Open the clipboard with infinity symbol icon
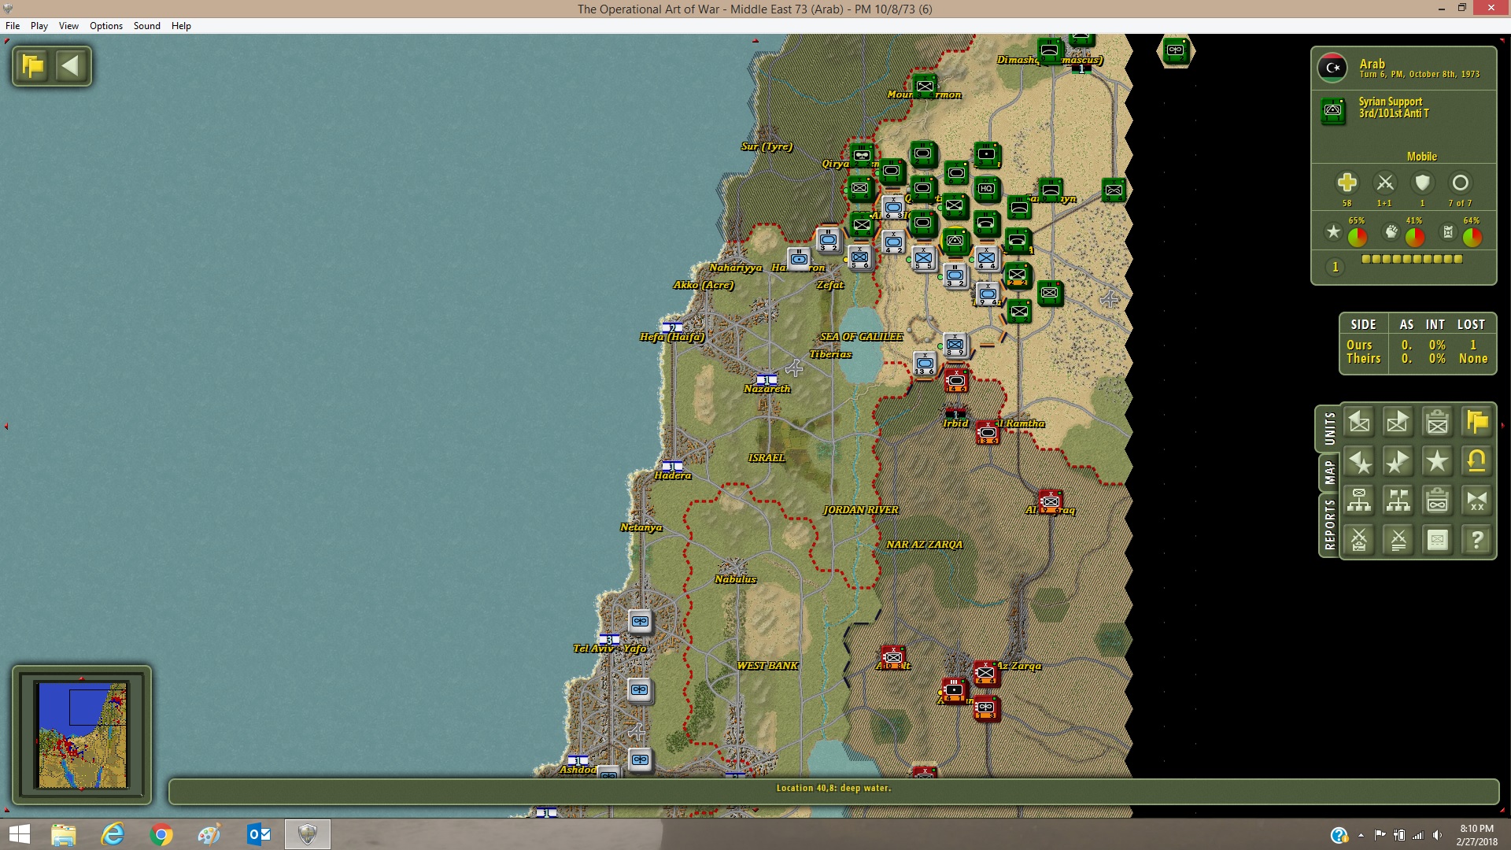 [1438, 501]
